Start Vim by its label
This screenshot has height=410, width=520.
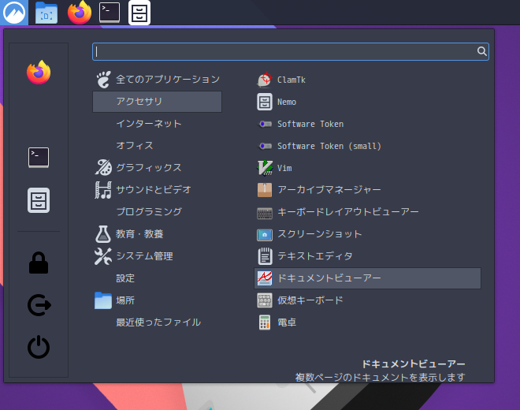point(284,168)
